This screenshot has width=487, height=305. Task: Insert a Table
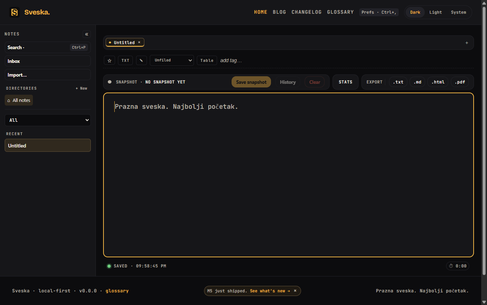click(207, 60)
